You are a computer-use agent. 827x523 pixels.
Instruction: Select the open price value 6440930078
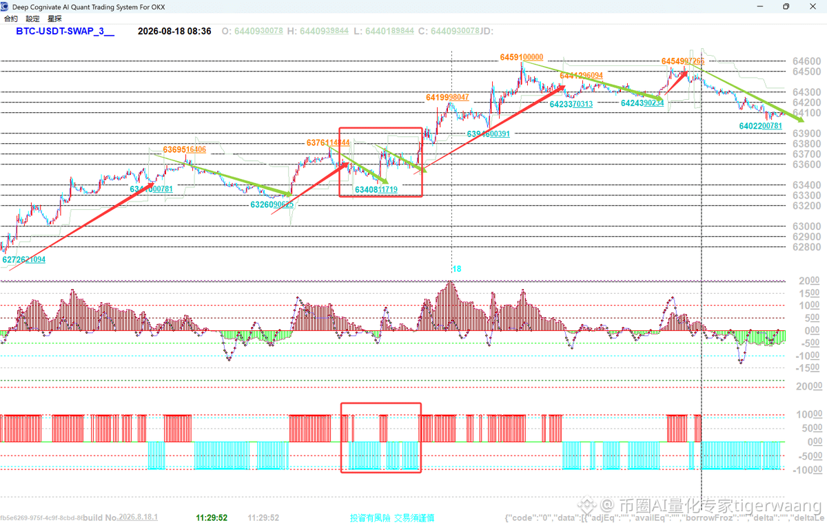click(x=258, y=31)
